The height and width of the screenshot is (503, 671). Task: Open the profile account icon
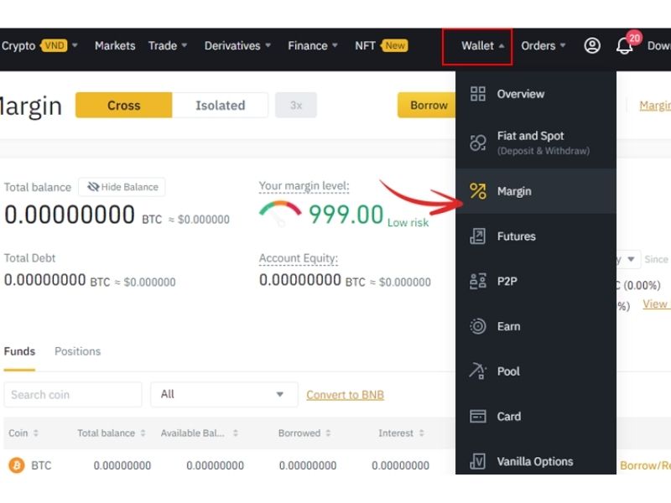point(592,45)
